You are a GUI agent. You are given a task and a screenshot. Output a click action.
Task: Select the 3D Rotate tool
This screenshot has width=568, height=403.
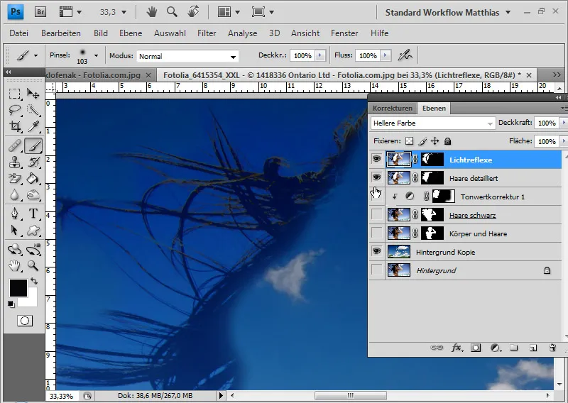click(15, 250)
